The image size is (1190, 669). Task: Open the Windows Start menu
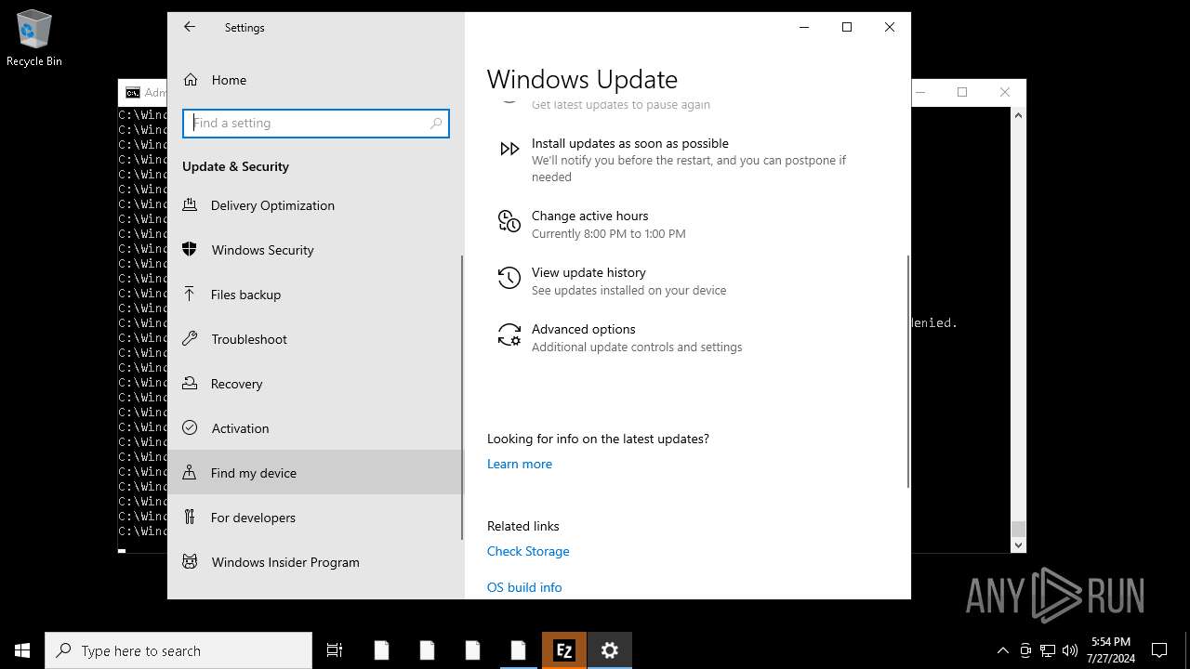22,650
